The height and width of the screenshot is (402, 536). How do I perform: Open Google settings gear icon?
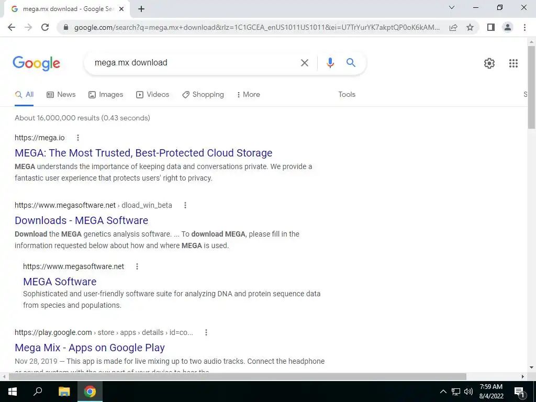pos(489,63)
